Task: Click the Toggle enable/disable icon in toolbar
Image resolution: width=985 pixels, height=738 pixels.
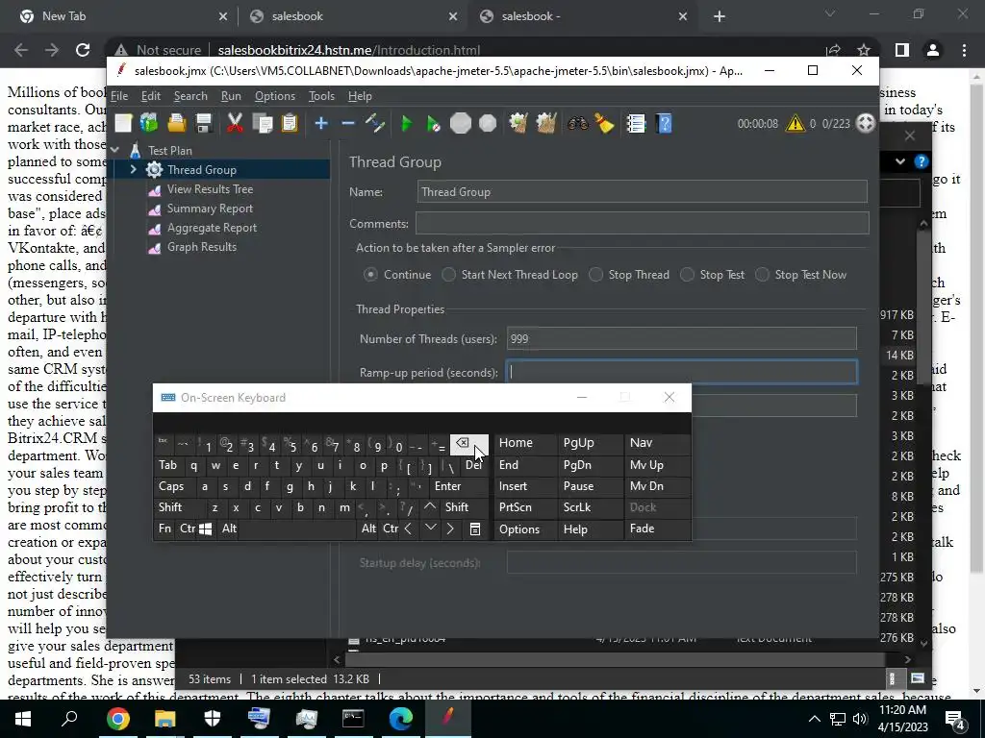Action: coord(375,124)
